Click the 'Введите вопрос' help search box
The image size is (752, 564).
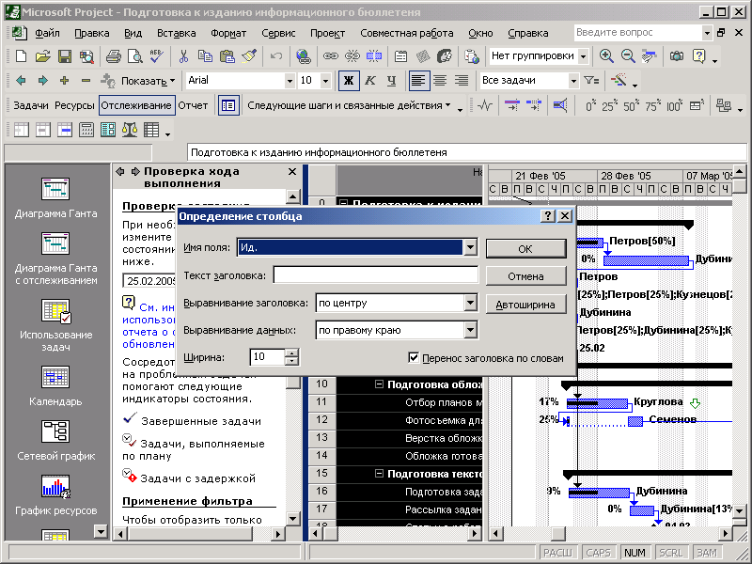(x=638, y=33)
